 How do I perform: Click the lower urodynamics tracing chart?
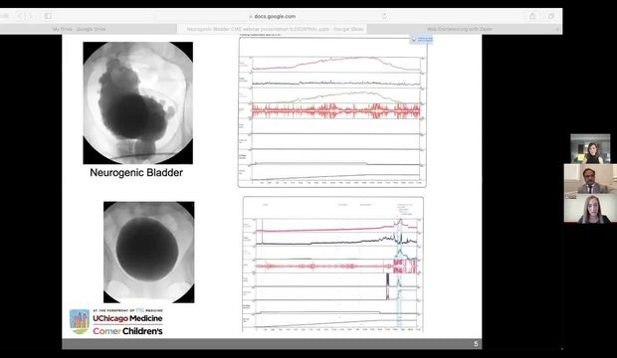point(333,264)
